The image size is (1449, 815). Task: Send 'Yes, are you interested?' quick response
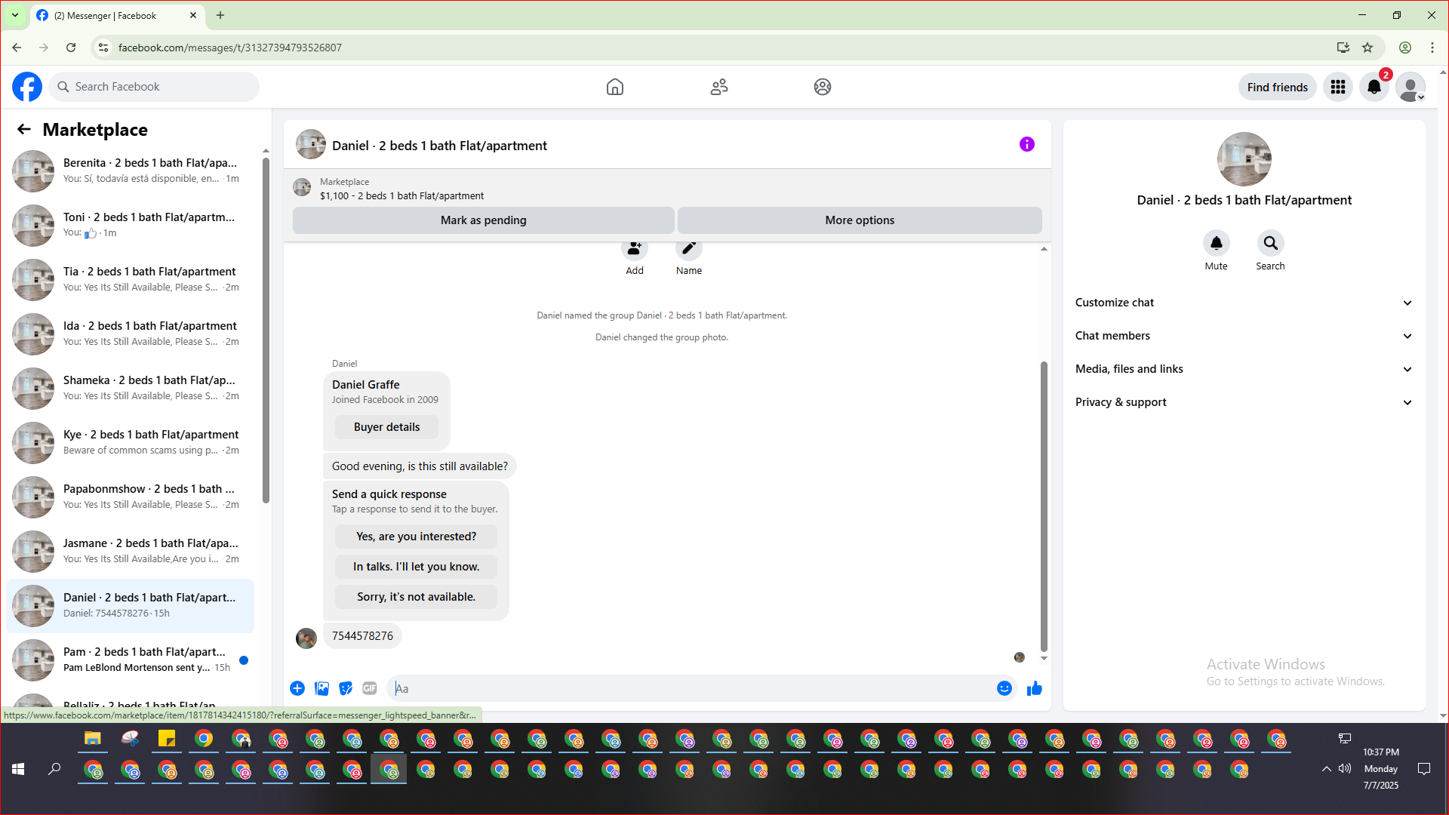tap(416, 537)
